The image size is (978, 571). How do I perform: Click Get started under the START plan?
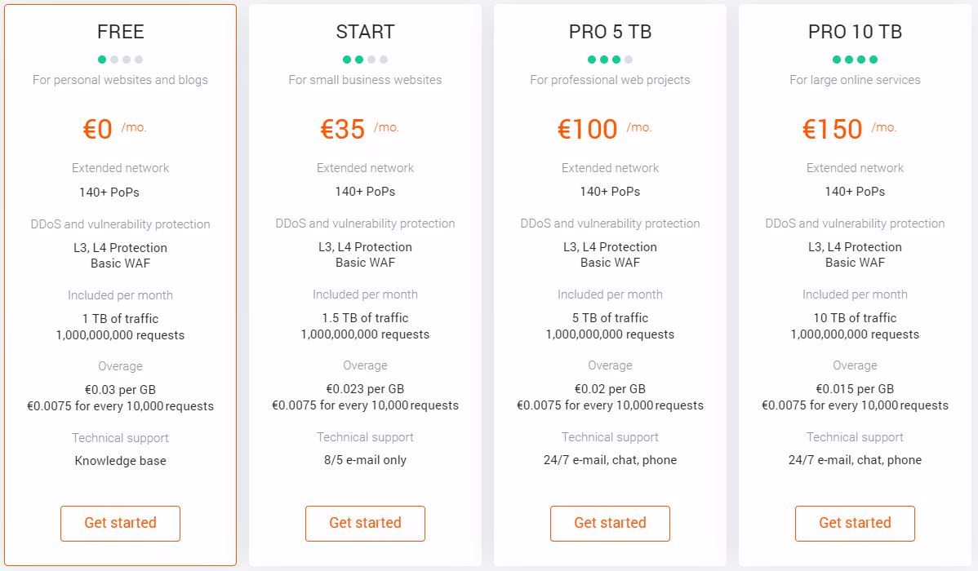tap(365, 524)
